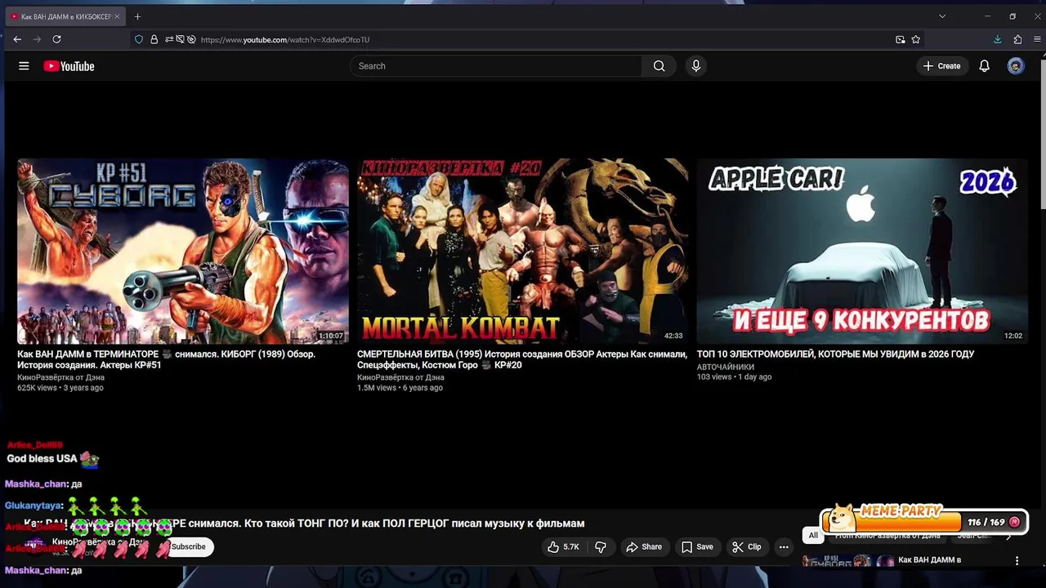Click the Meme Party progress bar overlay
The width and height of the screenshot is (1046, 588).
coord(924,521)
